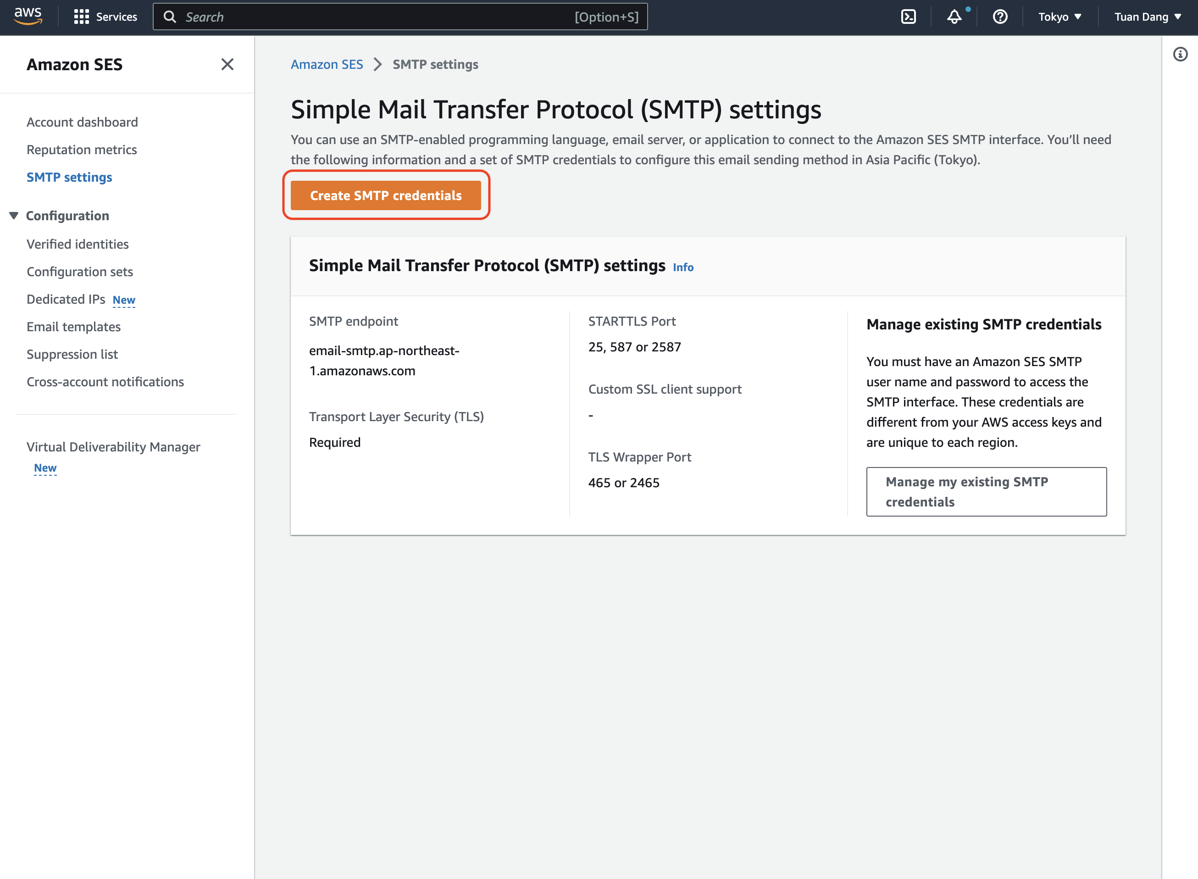The image size is (1198, 879).
Task: Launch the CloudShell terminal icon
Action: tap(909, 17)
